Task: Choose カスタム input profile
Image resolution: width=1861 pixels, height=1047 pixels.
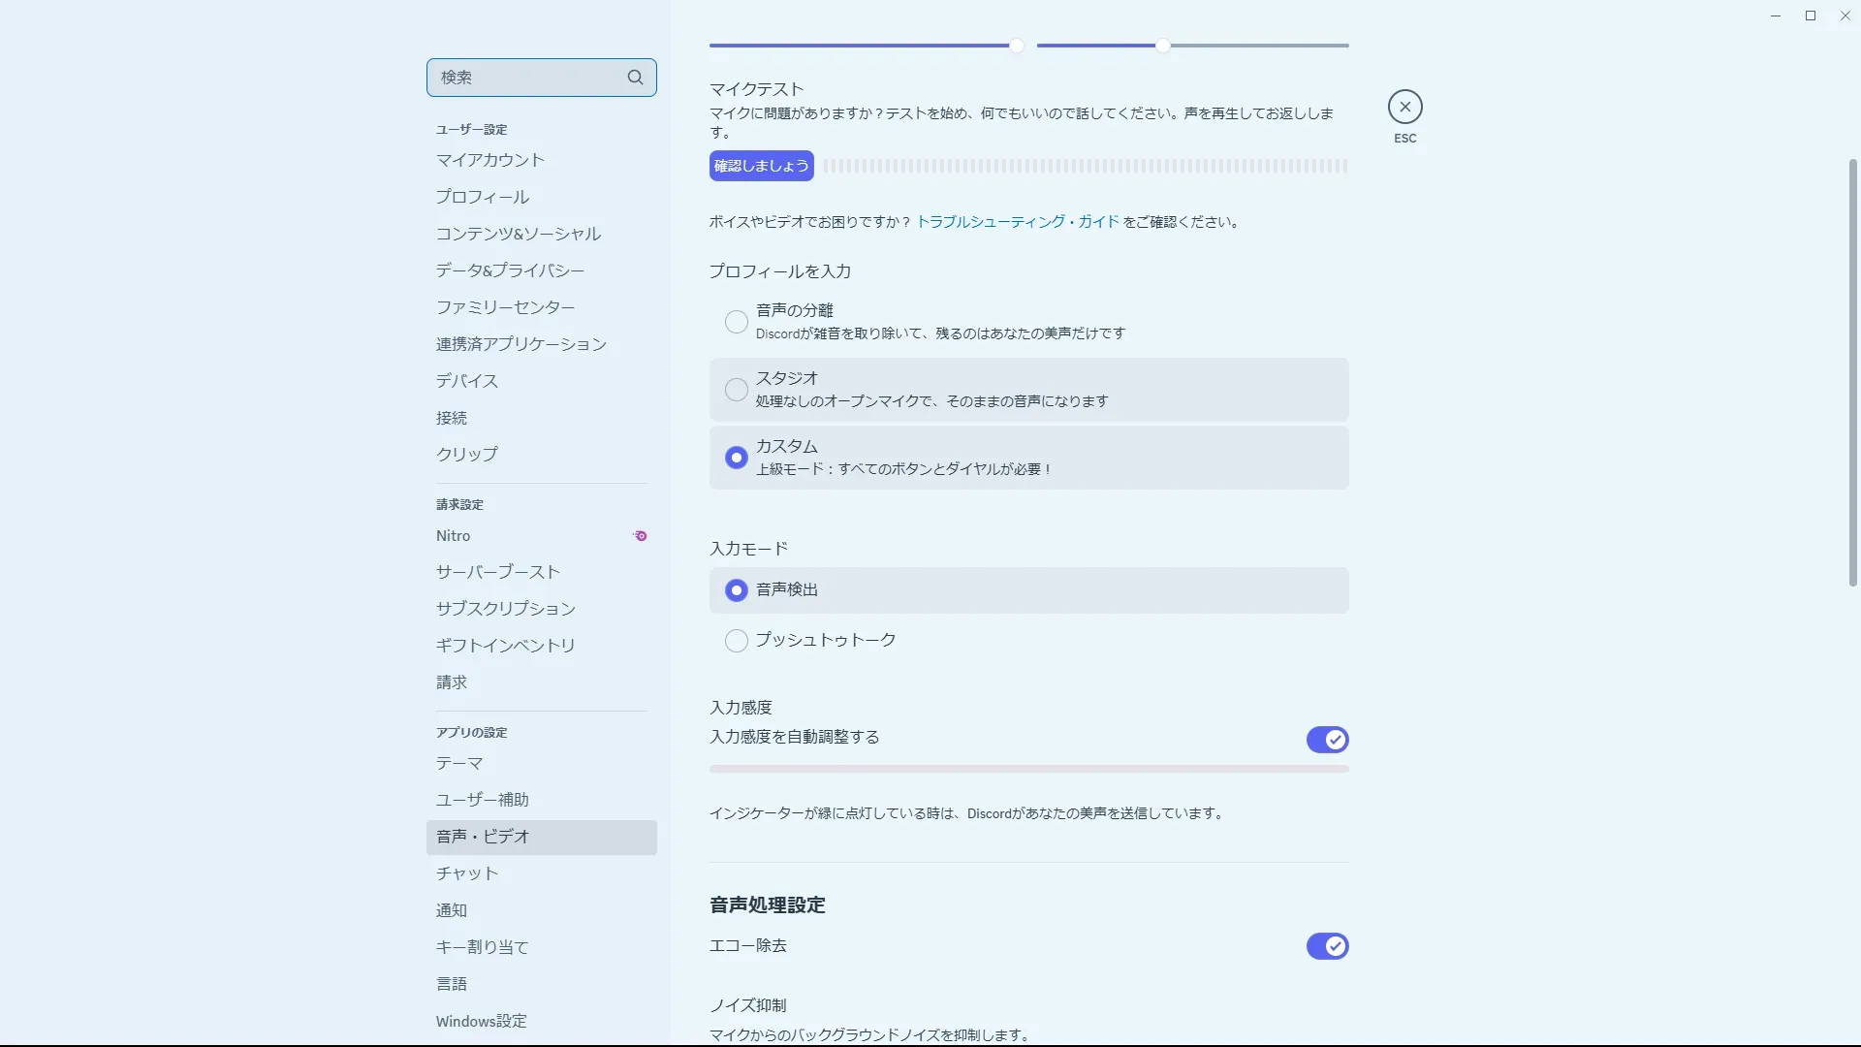Action: 737,458
